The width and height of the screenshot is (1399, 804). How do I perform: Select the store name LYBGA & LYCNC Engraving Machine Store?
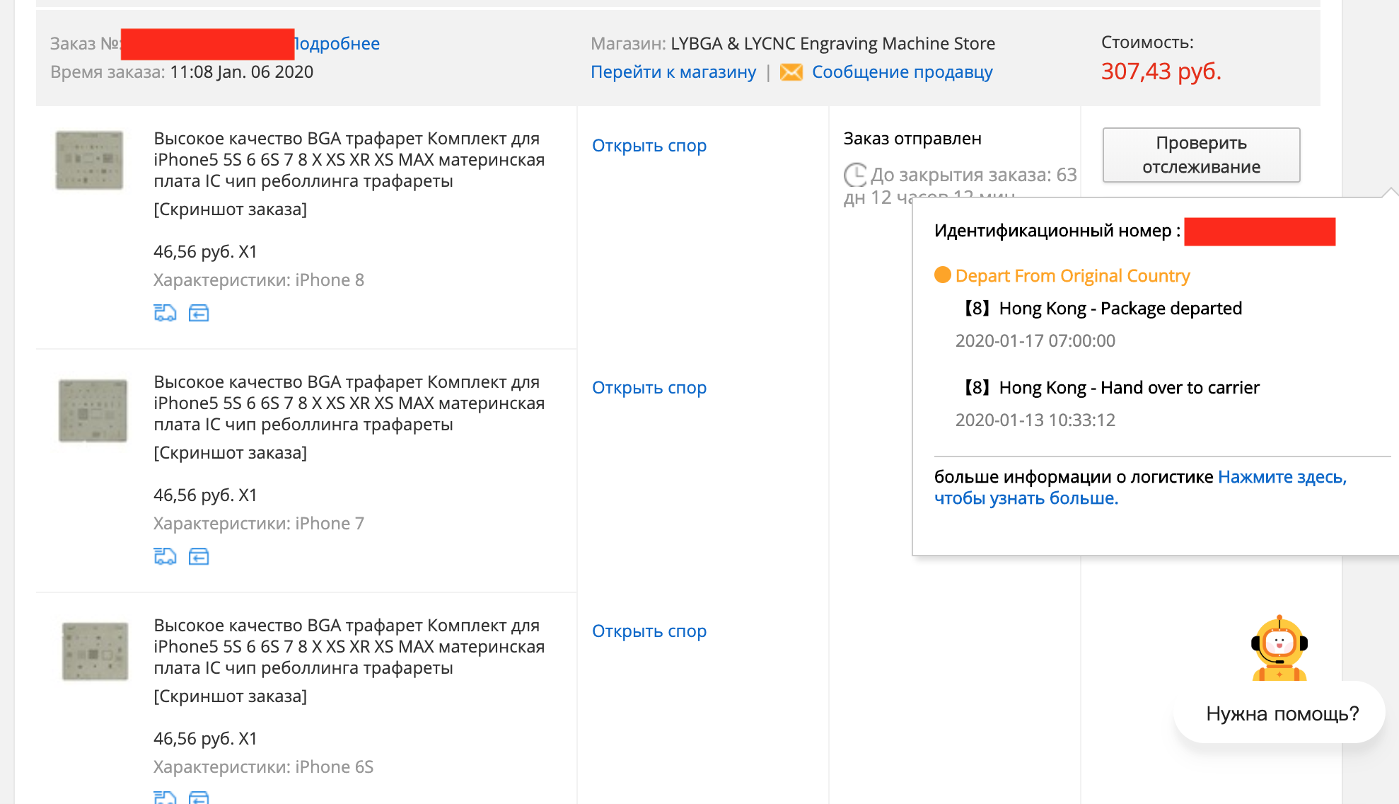[x=832, y=44]
